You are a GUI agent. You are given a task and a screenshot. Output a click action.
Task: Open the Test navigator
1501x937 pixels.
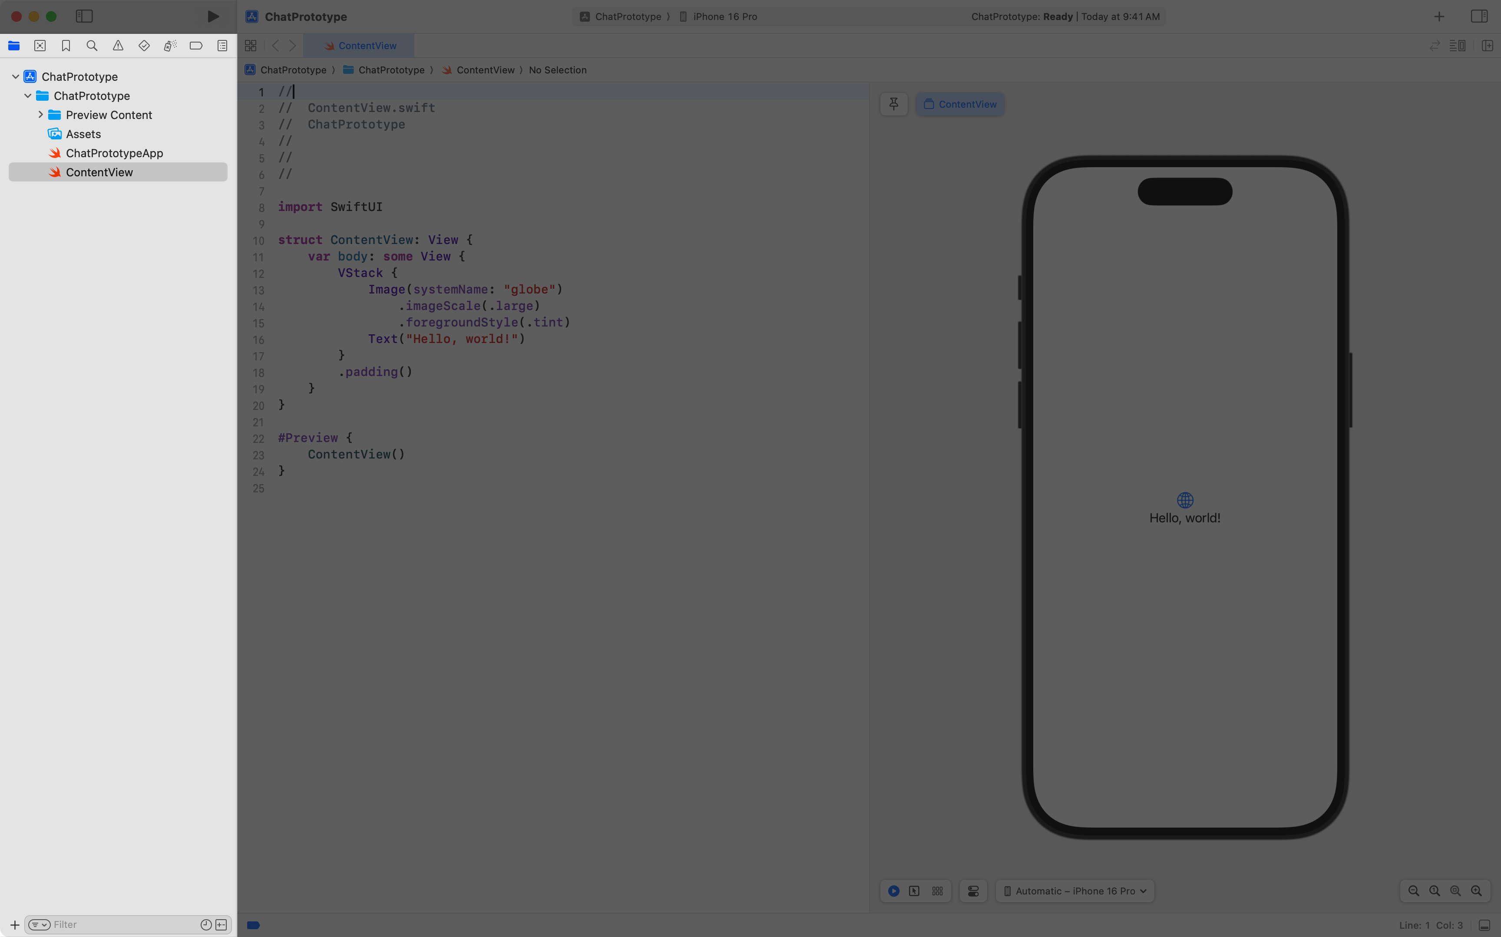tap(144, 45)
